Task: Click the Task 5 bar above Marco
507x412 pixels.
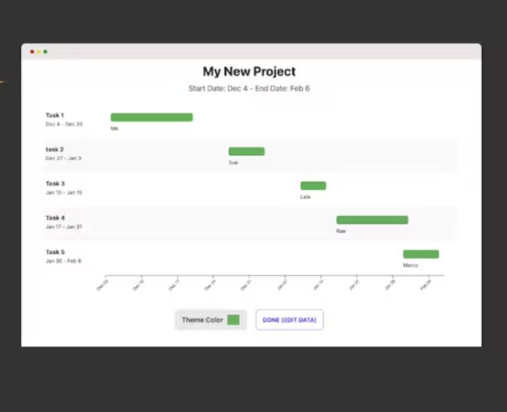Action: point(421,254)
